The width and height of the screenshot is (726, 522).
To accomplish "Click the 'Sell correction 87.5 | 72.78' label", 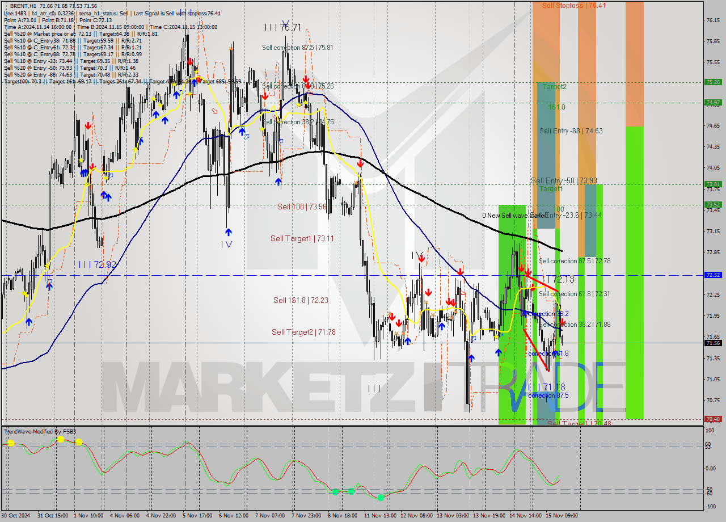I will (575, 261).
